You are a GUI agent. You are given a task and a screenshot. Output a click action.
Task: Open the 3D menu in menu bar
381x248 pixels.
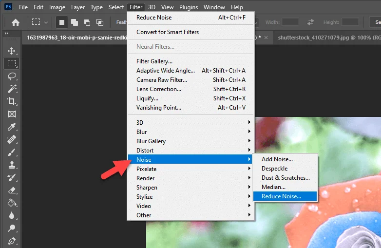click(152, 7)
